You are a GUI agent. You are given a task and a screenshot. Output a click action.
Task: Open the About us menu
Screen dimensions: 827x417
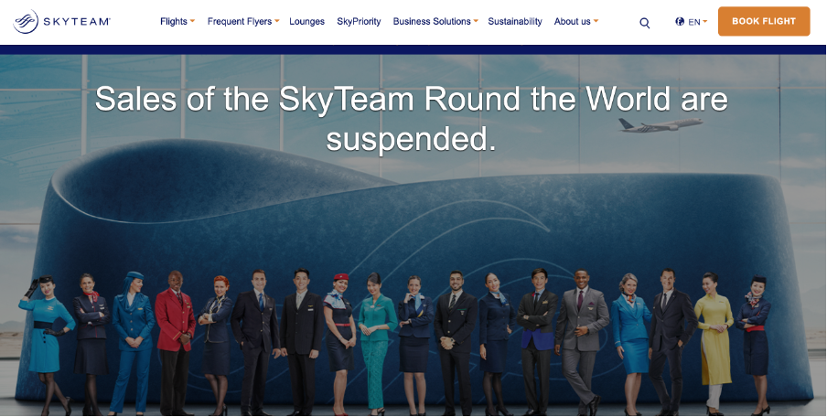pos(573,22)
